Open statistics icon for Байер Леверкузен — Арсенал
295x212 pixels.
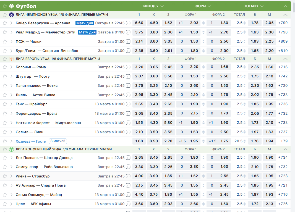tap(128, 23)
